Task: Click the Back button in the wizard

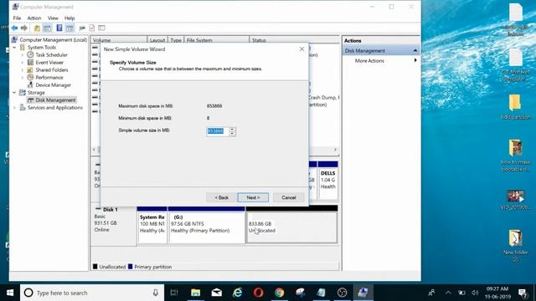Action: point(221,197)
